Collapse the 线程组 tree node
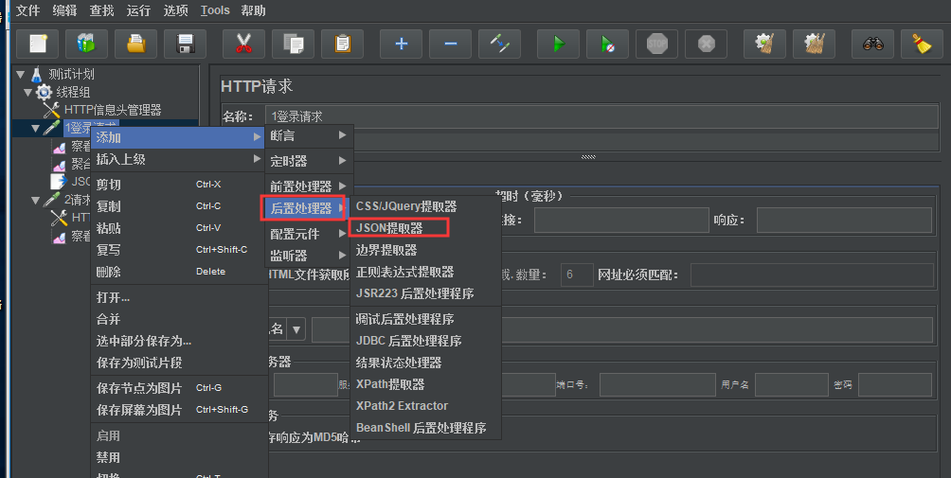Image resolution: width=951 pixels, height=478 pixels. 27,93
